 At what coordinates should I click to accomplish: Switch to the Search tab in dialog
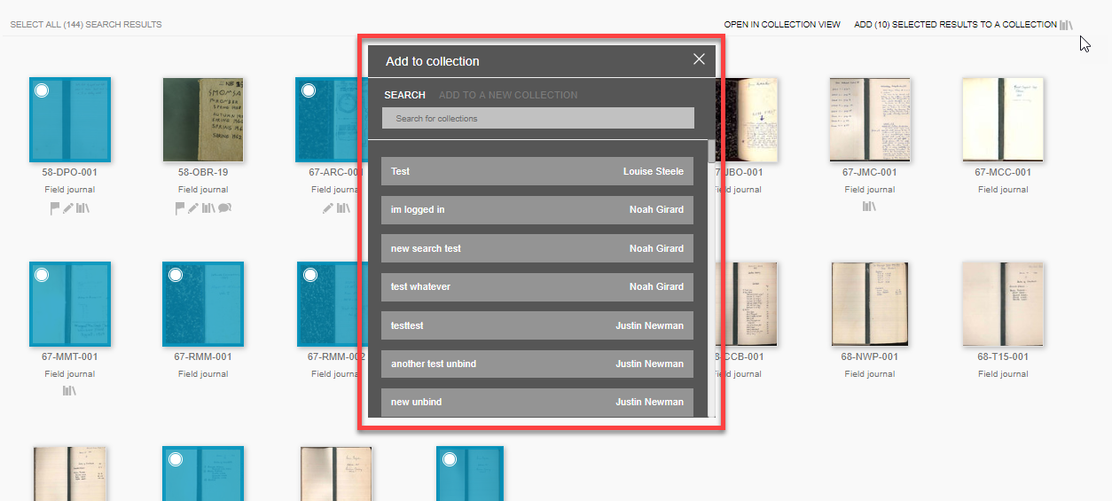tap(404, 95)
